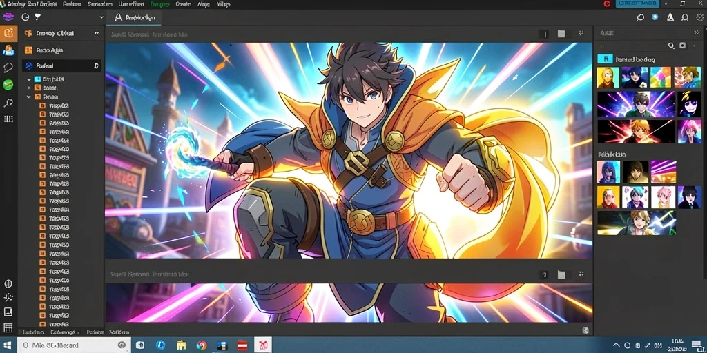Toggle the blue circle indicator in top-right toolbar
707x353 pixels.
(655, 17)
